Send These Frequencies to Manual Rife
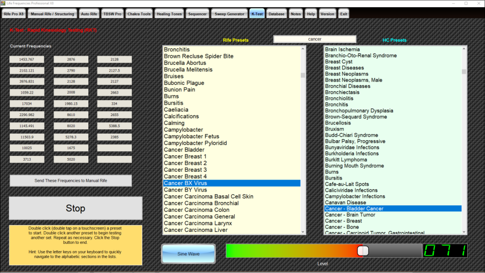This screenshot has height=273, width=485. [x=71, y=181]
